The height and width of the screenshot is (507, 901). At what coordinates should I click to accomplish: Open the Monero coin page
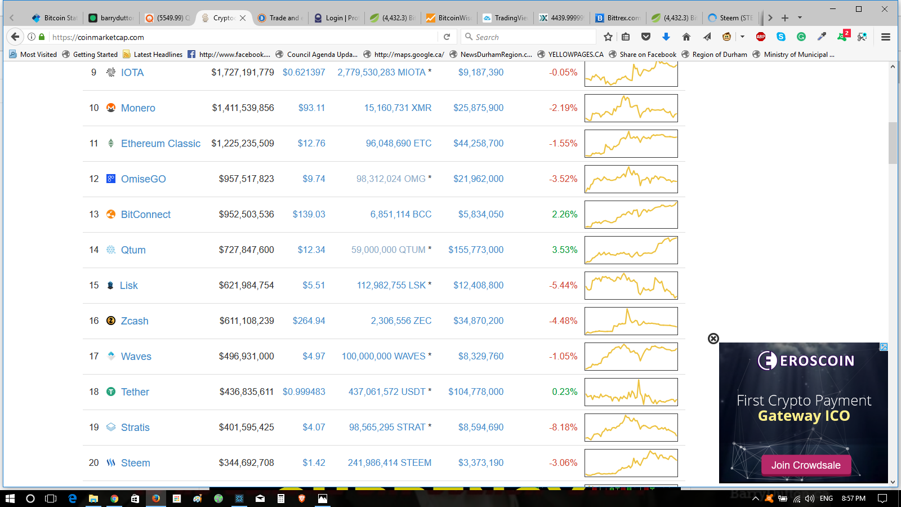138,108
